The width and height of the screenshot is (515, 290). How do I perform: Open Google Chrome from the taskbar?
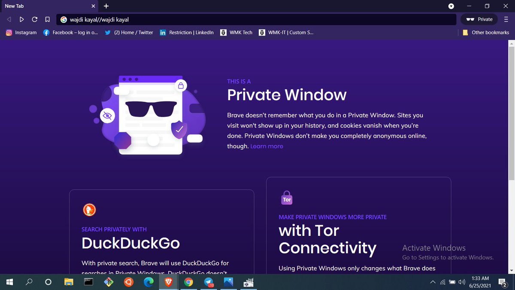click(188, 282)
